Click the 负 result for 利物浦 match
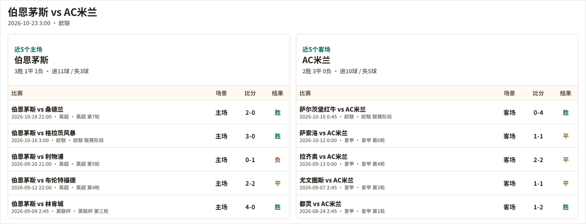This screenshot has height=224, width=586. tap(278, 160)
